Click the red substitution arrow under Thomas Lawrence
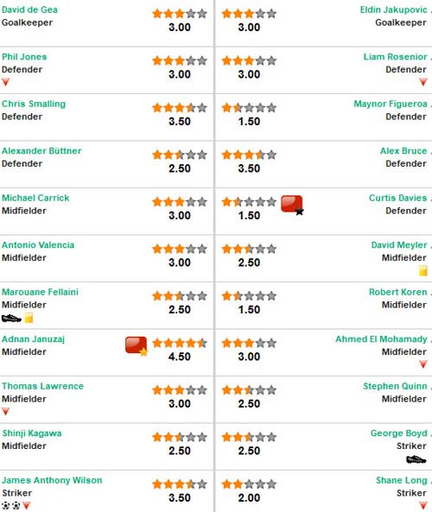The width and height of the screenshot is (432, 512). (x=5, y=412)
